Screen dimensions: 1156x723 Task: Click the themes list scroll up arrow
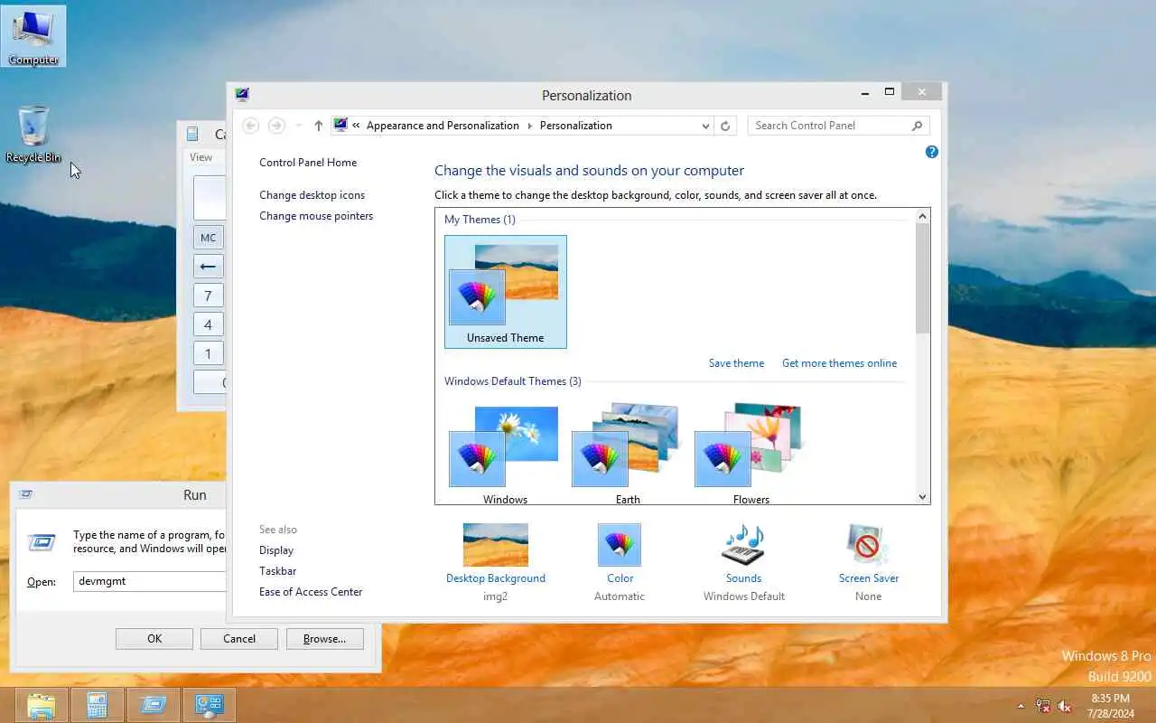tap(922, 216)
